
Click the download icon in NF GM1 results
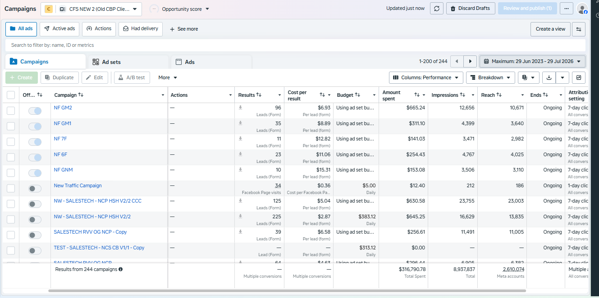(x=240, y=123)
